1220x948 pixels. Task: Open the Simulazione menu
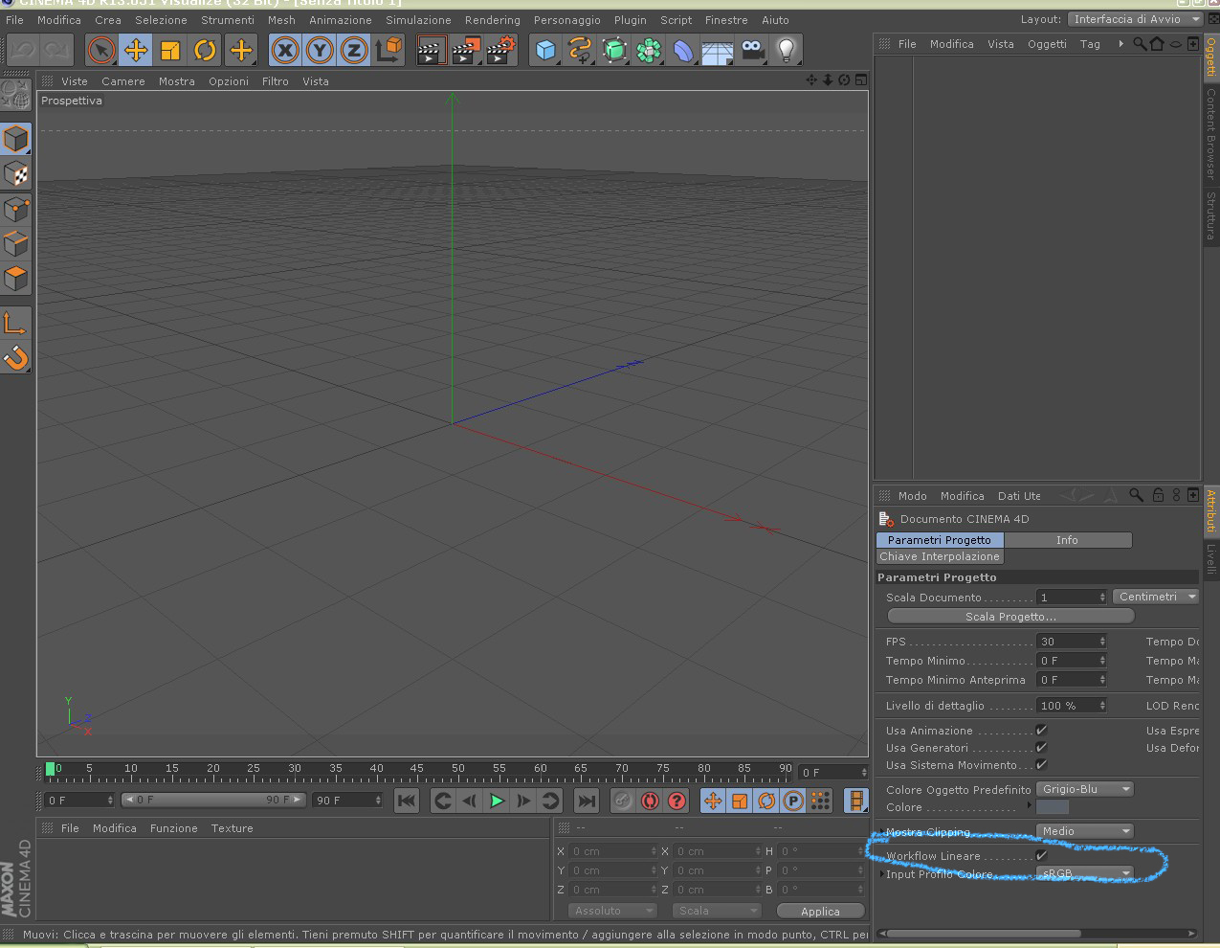click(418, 20)
